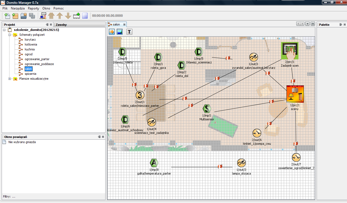Open the documents list dropdown arrow
This screenshot has width=347, height=203.
point(307,24)
